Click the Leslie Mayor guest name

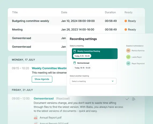pos(137,57)
